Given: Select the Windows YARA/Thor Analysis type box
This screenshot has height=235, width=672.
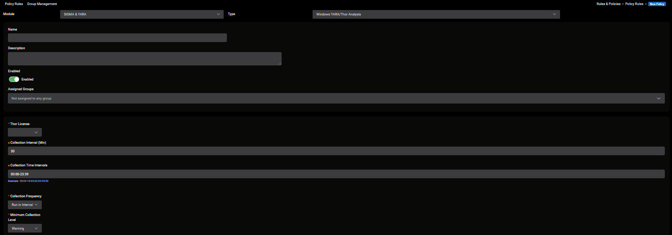Looking at the screenshot, I should [432, 14].
